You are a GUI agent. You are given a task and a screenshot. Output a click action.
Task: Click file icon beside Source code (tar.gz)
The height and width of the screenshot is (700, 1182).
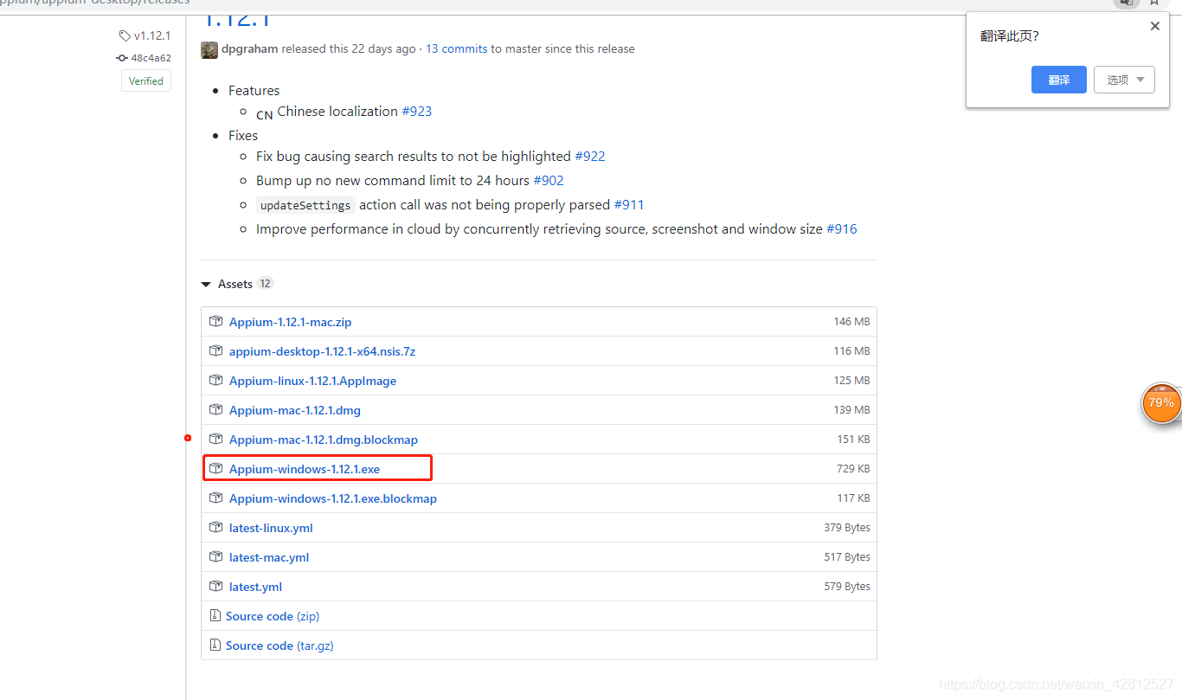pyautogui.click(x=215, y=645)
